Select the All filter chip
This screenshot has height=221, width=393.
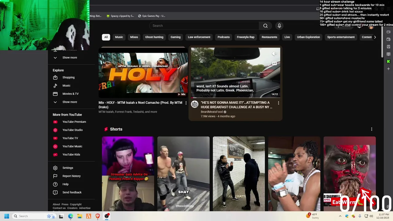coord(106,37)
